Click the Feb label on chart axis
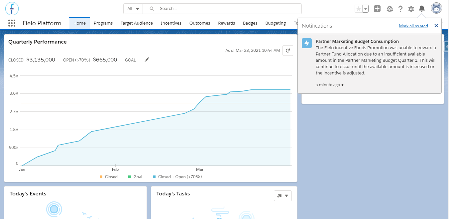Screen dimensions: 449x219 (x=115, y=169)
